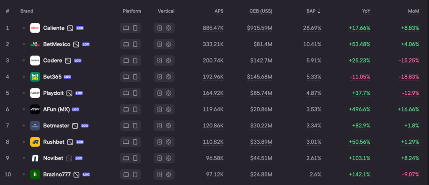
Task: Click the Brand column header
Action: click(27, 11)
